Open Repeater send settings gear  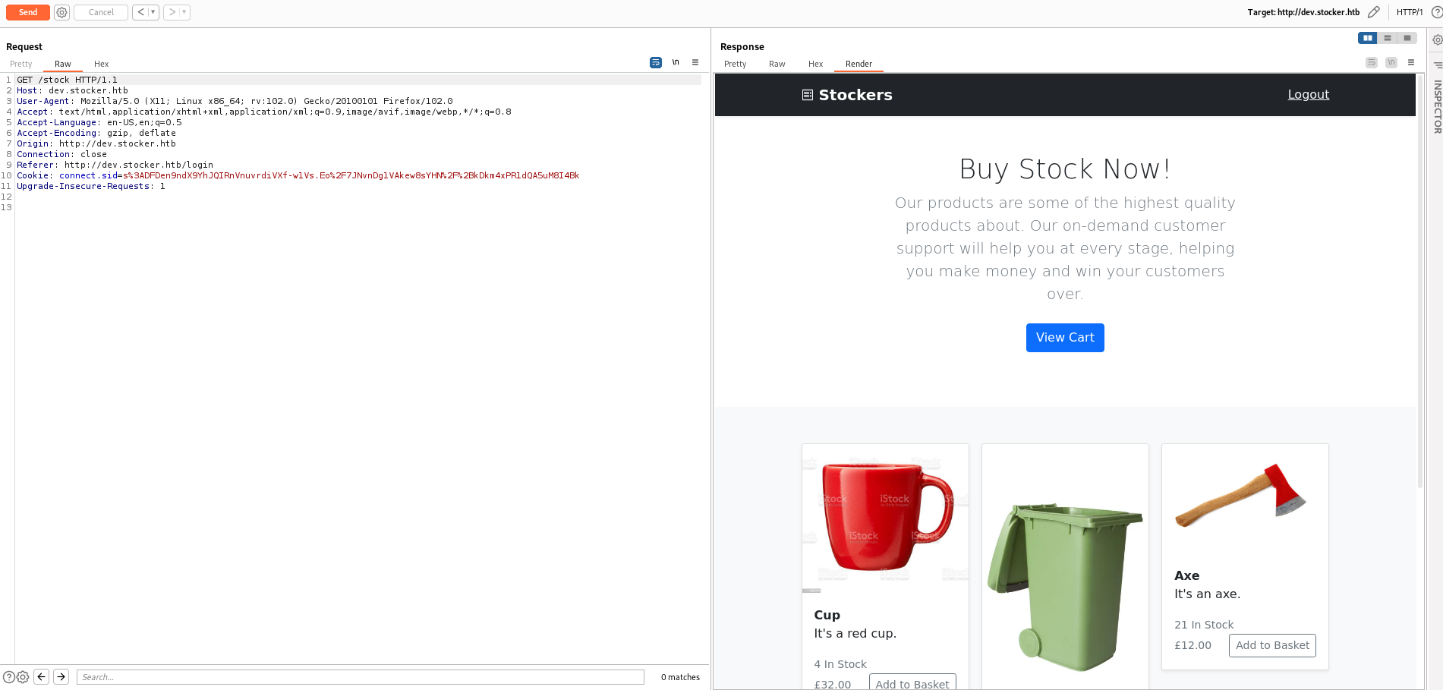tap(62, 12)
